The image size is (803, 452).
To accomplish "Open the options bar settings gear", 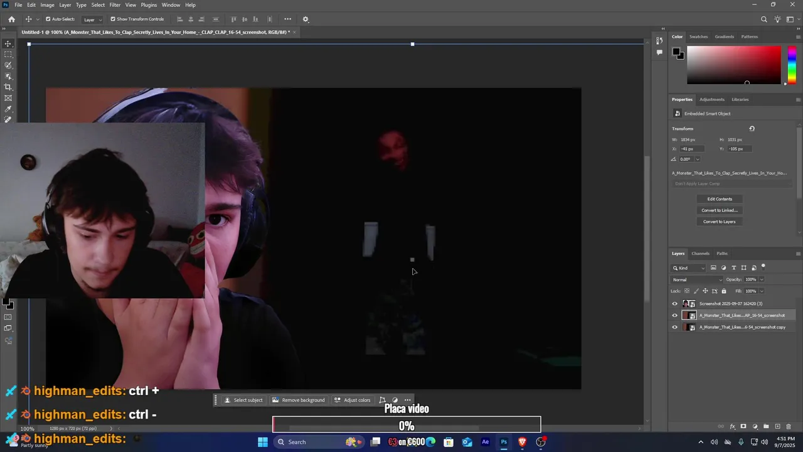I will pyautogui.click(x=306, y=19).
